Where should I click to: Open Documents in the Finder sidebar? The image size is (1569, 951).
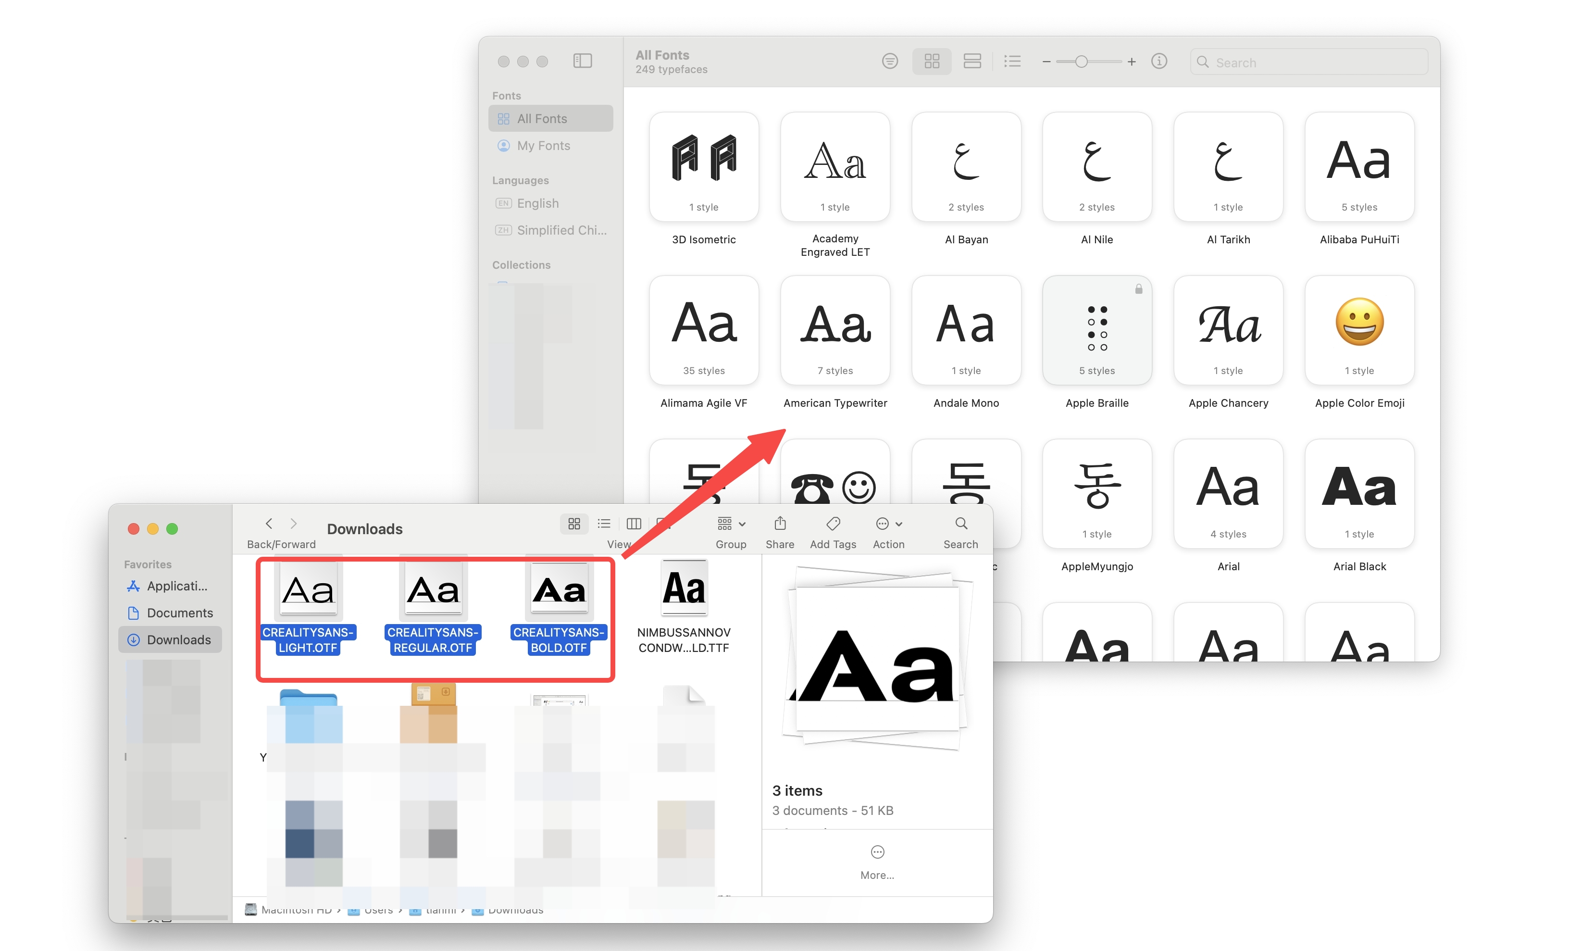click(180, 613)
